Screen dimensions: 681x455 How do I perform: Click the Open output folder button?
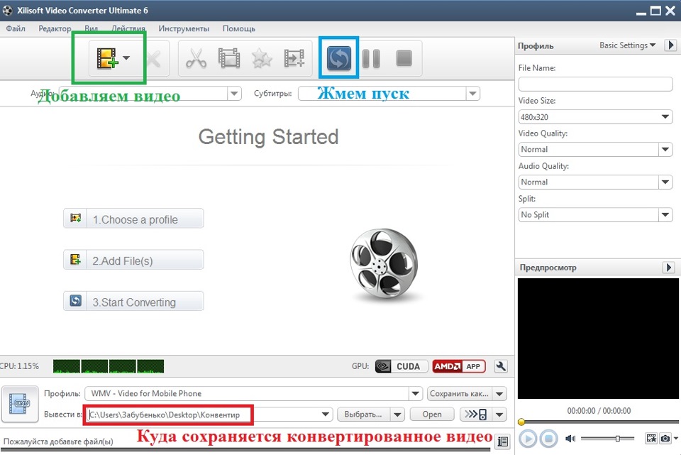[432, 415]
